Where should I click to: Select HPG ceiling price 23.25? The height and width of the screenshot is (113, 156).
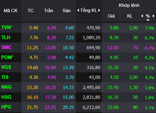click(x=50, y=107)
